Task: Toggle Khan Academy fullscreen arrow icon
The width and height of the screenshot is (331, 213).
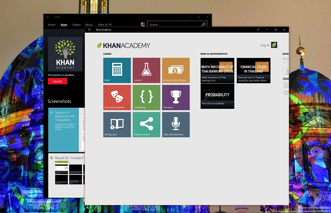Action: coord(258,29)
